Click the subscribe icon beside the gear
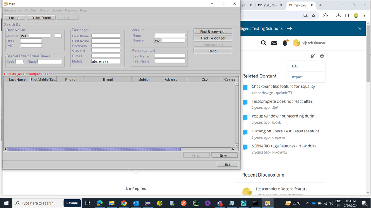This screenshot has width=371, height=208. pos(313,56)
